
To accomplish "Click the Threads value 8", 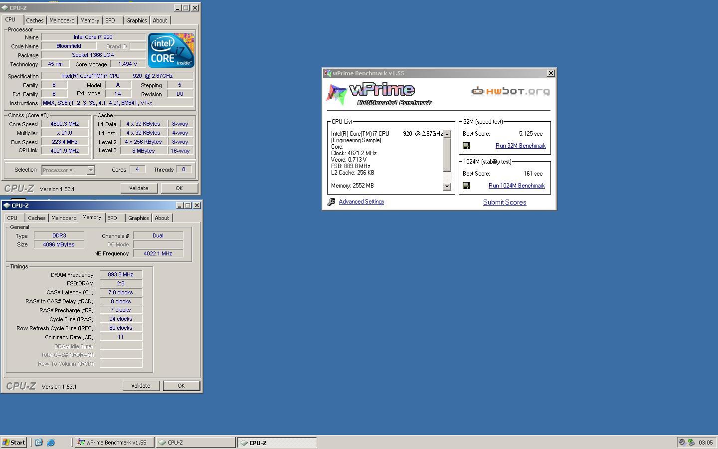I will coord(183,170).
